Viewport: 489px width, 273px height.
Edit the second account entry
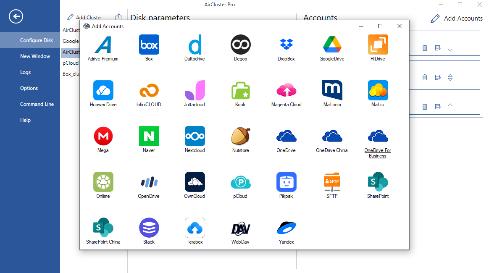[438, 77]
